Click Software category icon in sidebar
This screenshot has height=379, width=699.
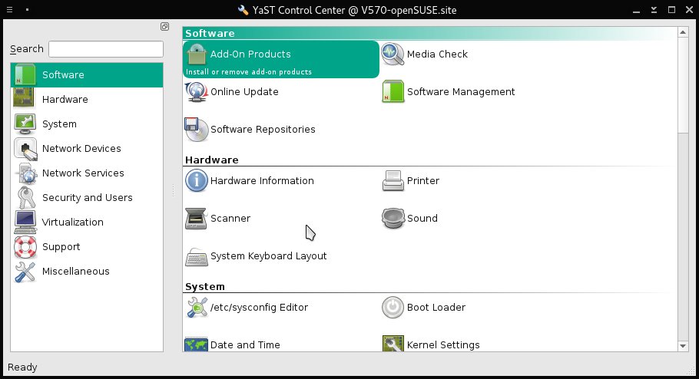point(25,75)
